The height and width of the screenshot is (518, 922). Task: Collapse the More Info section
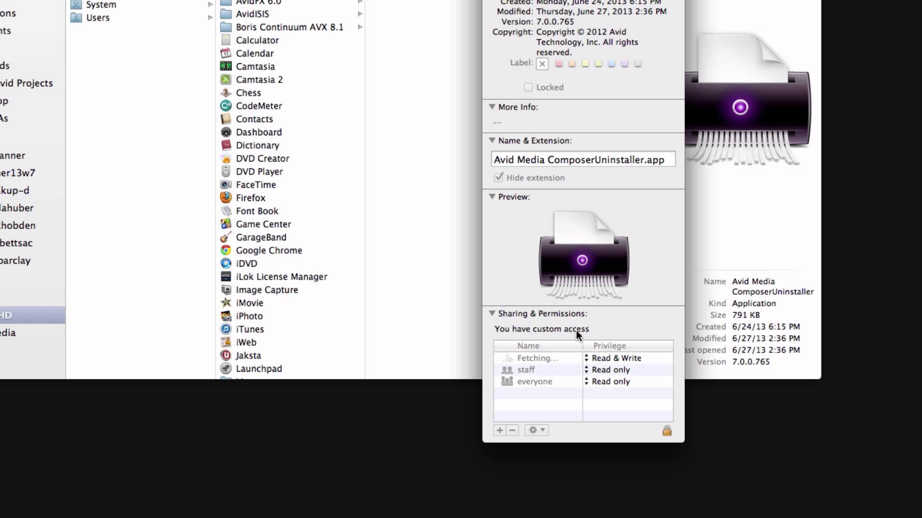click(x=492, y=106)
